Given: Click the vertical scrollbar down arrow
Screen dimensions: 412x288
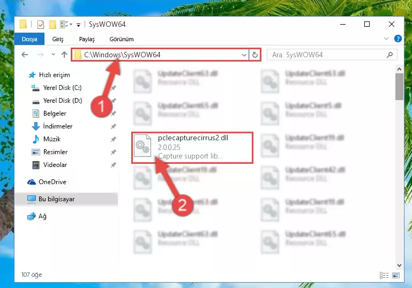Looking at the screenshot, I should click(399, 265).
